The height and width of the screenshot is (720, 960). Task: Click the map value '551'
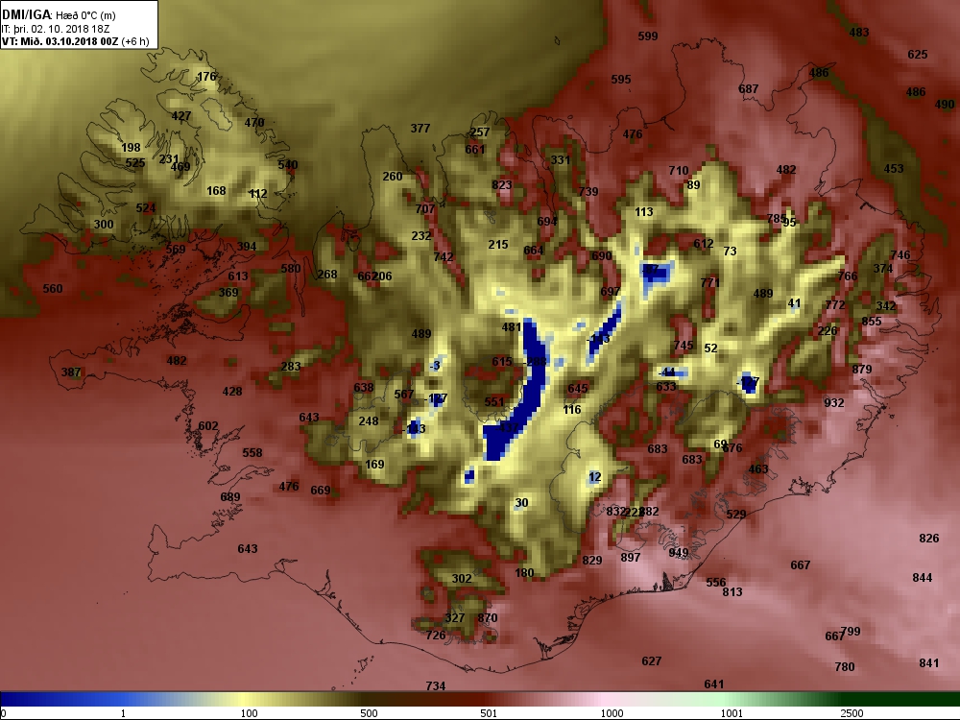click(x=494, y=402)
